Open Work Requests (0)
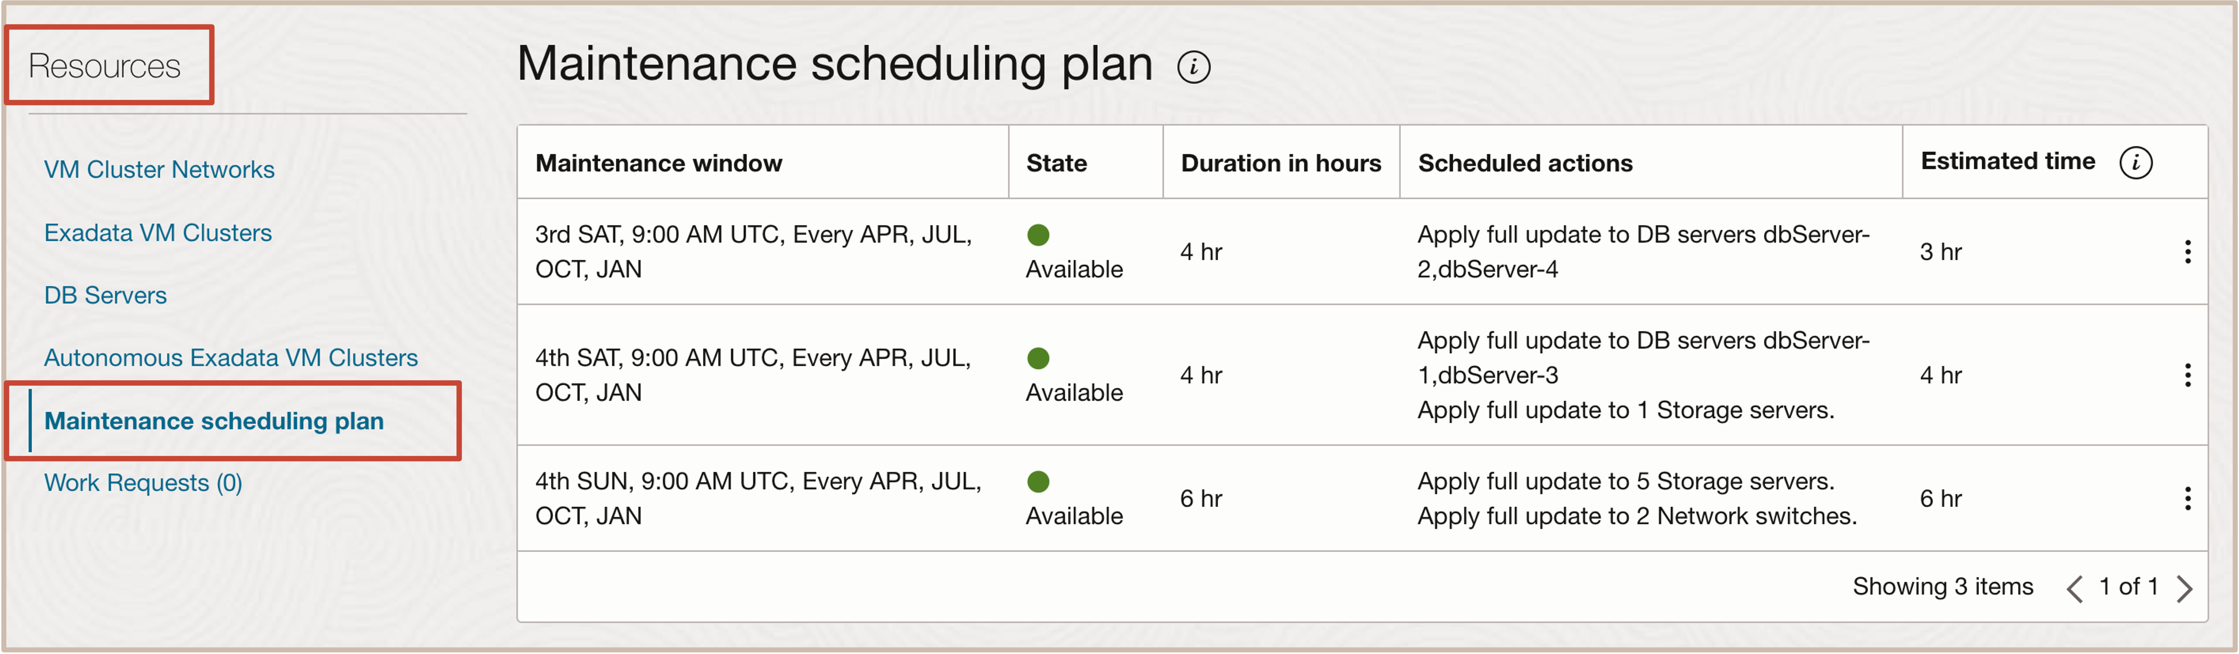The image size is (2239, 654). [143, 483]
